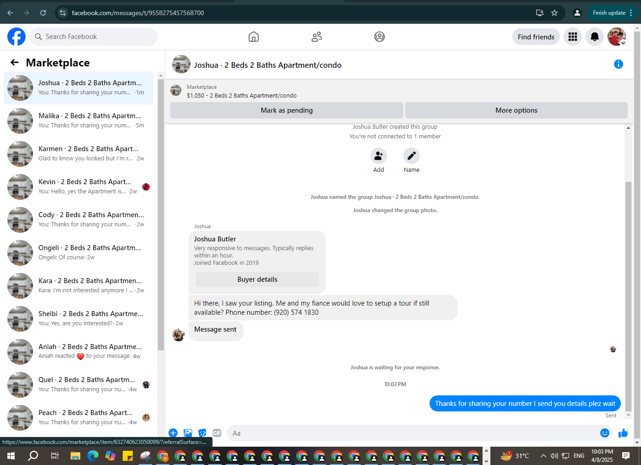The width and height of the screenshot is (641, 465).
Task: Open Microsoft Edge from the taskbar
Action: tap(93, 456)
